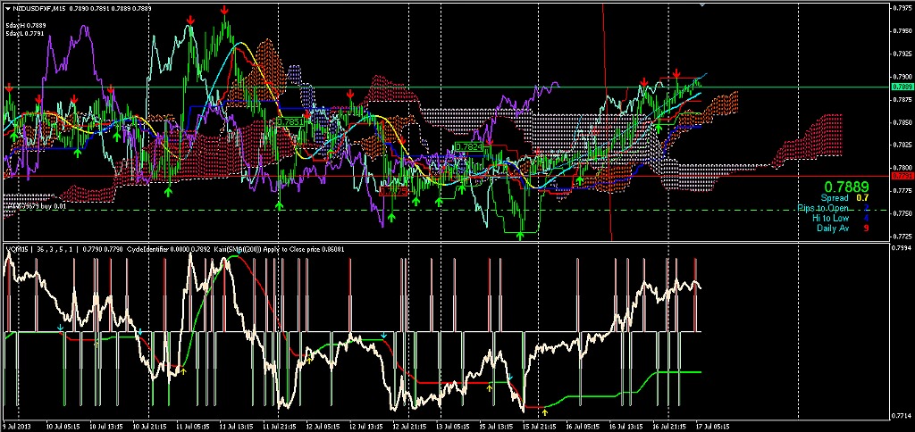The height and width of the screenshot is (432, 915).
Task: Click the CycleIdentifier indicator label text
Action: (147, 250)
